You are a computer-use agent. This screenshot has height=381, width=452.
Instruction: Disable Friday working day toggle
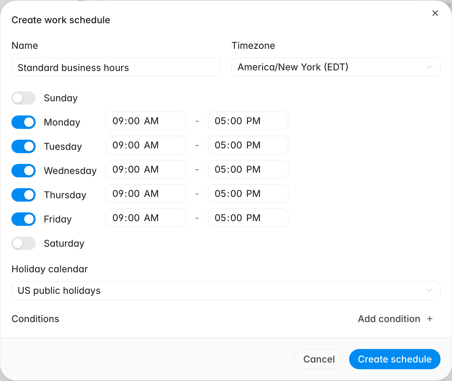click(24, 219)
